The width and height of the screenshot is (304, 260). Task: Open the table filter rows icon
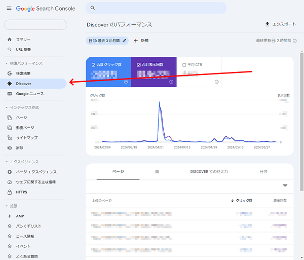pos(285,185)
